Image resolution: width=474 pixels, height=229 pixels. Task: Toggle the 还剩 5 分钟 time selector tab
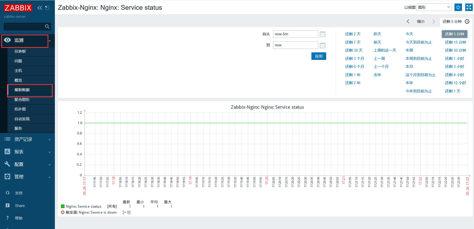coord(456,22)
